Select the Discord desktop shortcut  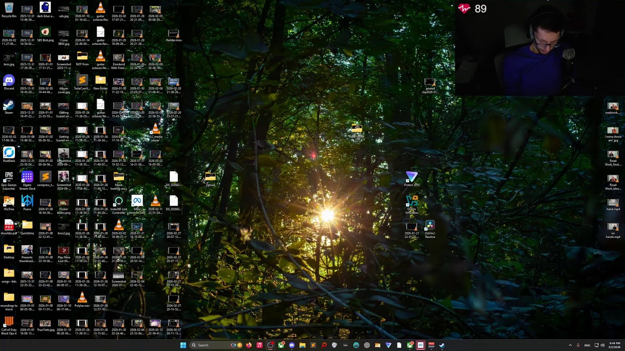[9, 82]
